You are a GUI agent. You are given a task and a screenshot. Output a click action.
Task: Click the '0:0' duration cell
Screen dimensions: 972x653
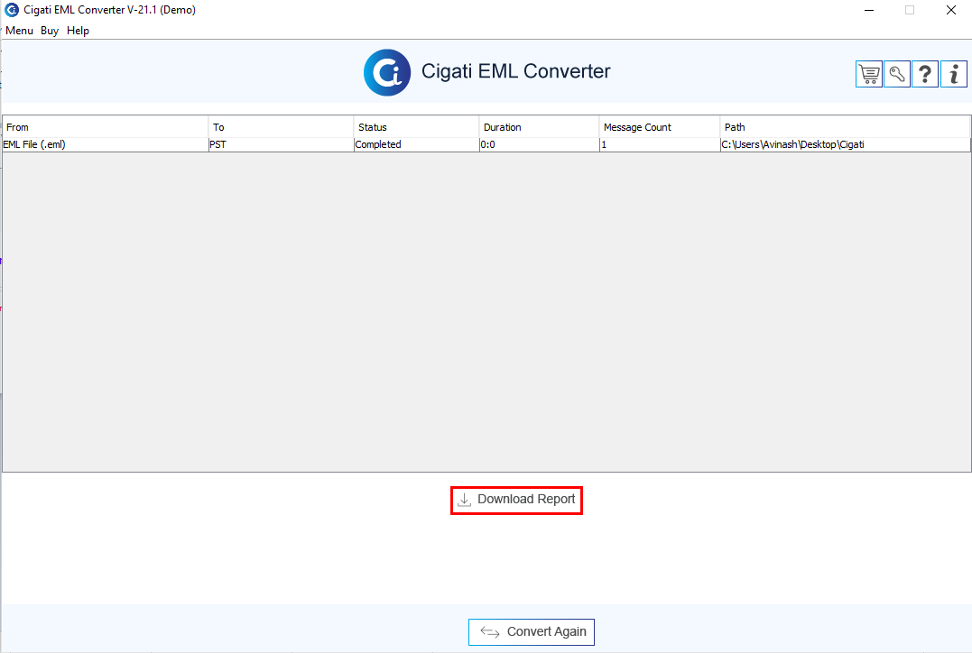(539, 144)
